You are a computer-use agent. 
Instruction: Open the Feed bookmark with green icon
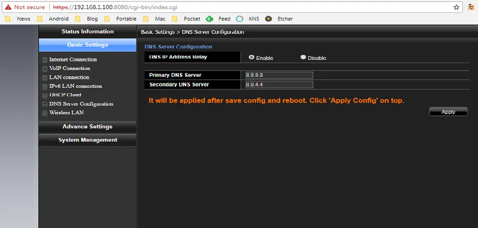coord(209,19)
